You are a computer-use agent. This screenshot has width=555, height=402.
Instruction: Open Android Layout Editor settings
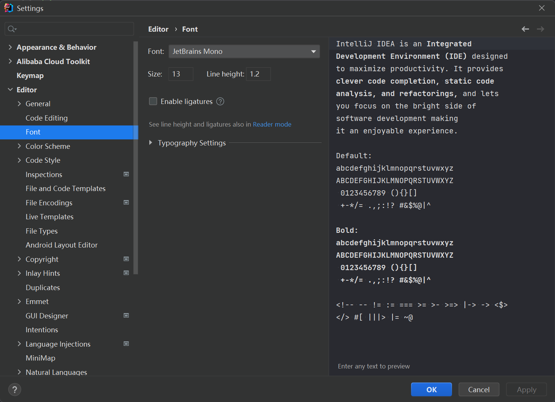[61, 245]
